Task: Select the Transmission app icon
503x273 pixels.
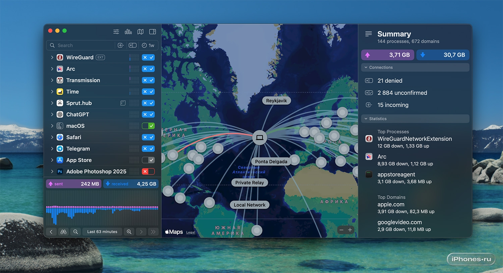Action: tap(60, 80)
